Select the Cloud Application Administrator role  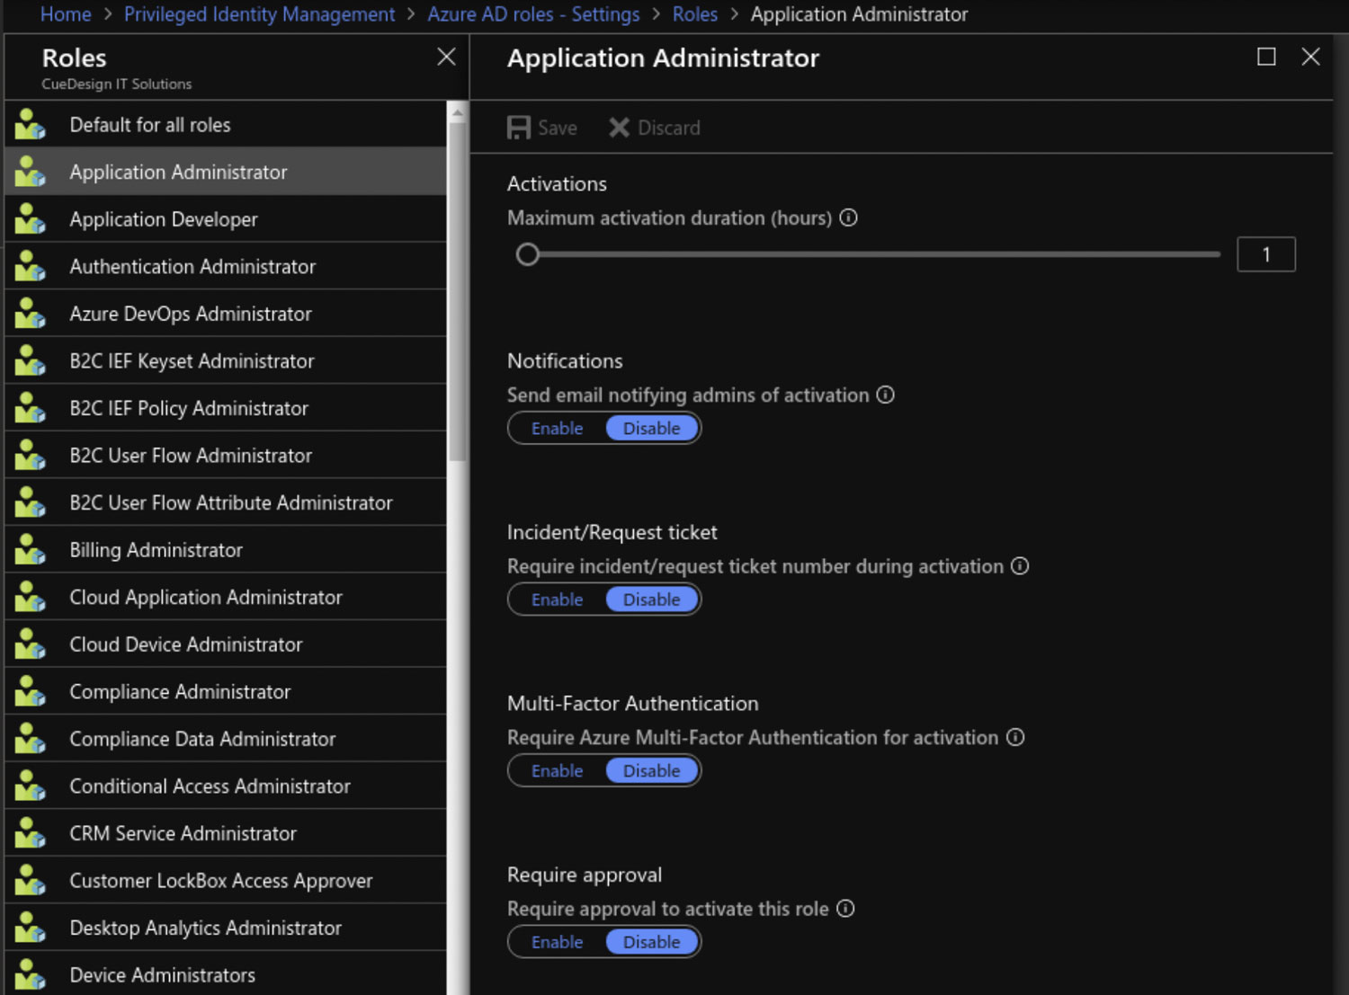(x=226, y=598)
